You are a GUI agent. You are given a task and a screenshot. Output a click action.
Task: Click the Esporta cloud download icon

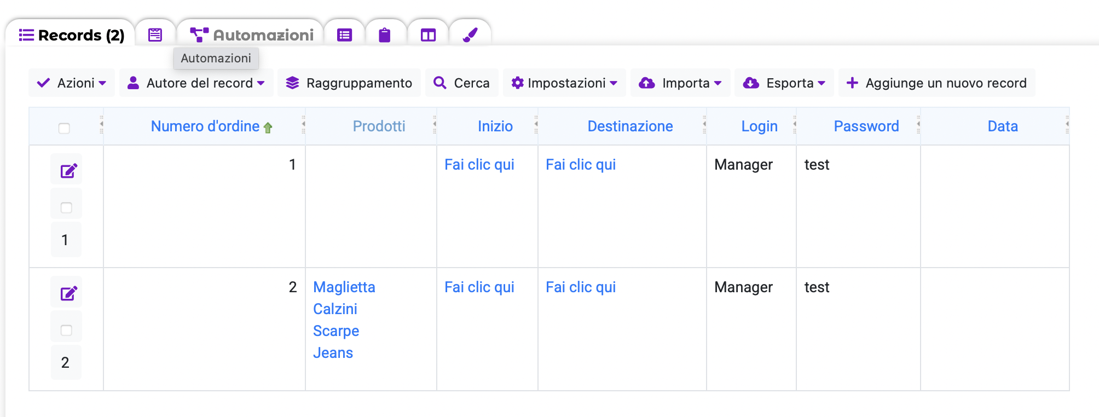click(751, 83)
